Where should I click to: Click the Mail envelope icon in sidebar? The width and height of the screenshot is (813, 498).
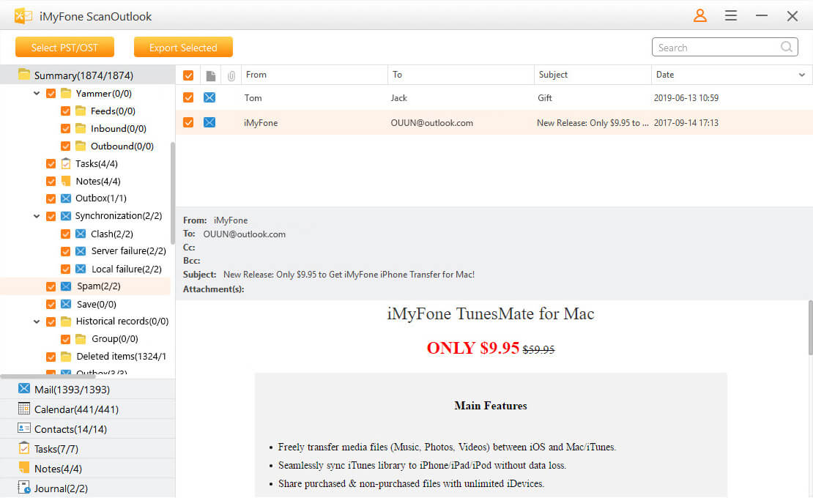coord(24,389)
